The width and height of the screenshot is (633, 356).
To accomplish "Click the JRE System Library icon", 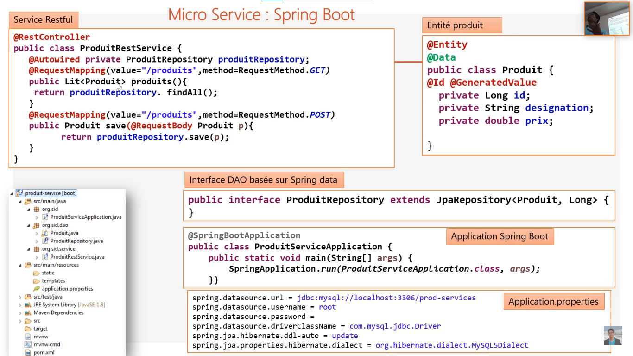I will point(28,305).
